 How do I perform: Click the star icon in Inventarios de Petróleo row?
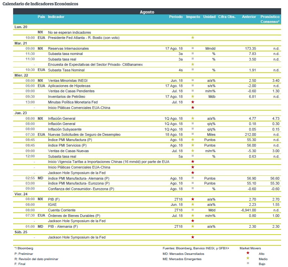193,97
